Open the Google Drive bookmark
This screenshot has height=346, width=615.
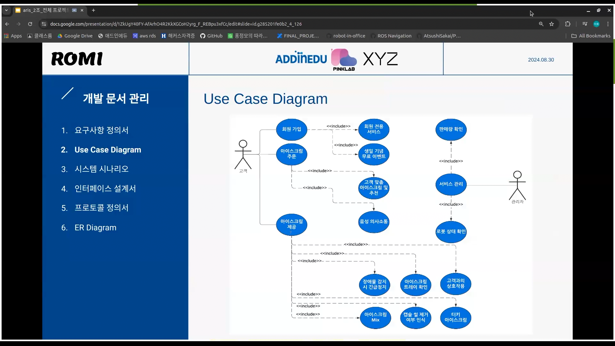pos(75,36)
